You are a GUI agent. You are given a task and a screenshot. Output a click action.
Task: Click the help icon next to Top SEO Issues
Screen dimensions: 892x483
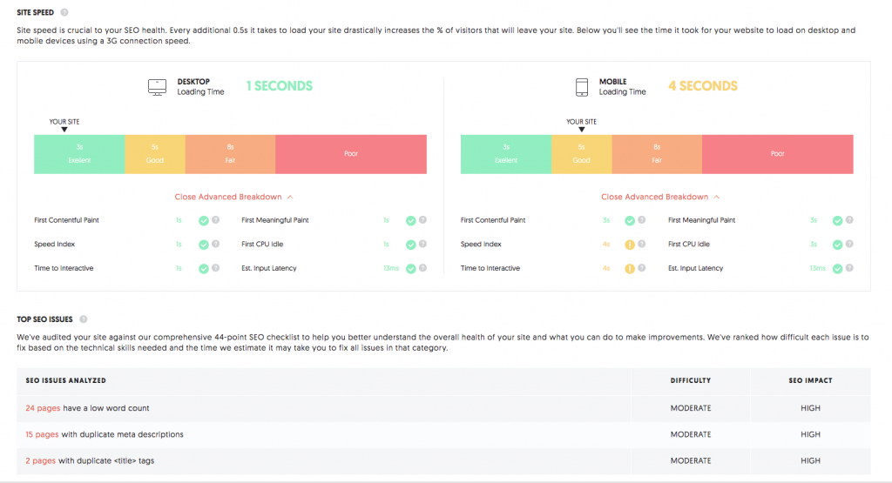(84, 319)
